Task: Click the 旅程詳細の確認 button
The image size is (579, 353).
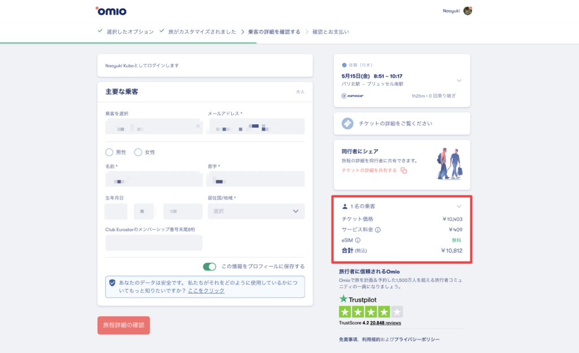Action: click(123, 325)
